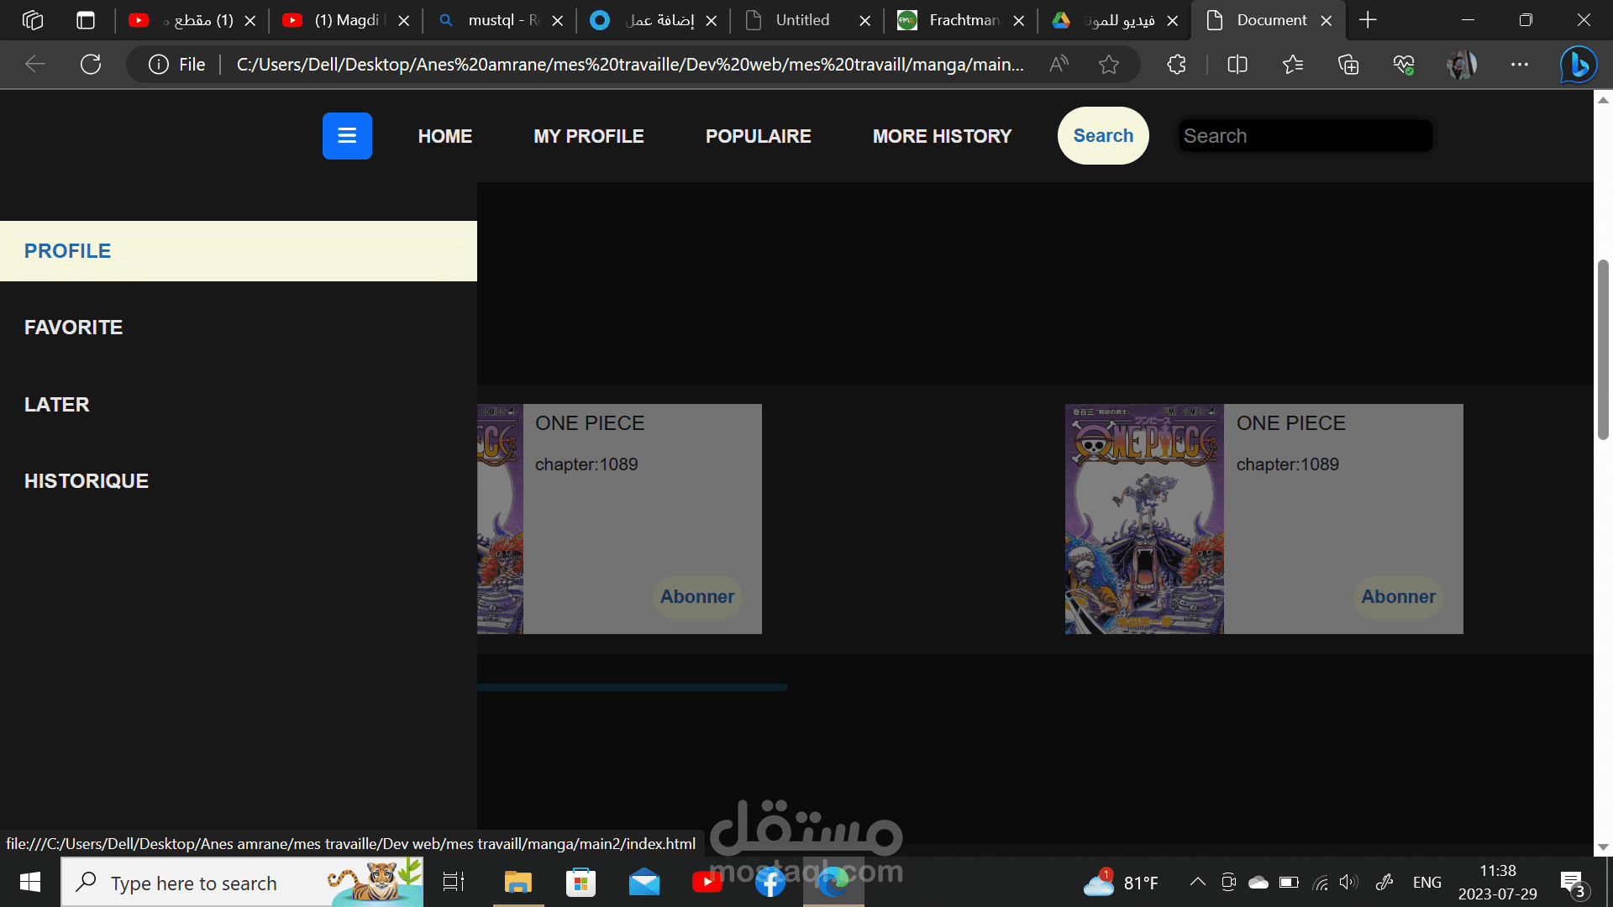Open the browser Extensions menu
The height and width of the screenshot is (907, 1613).
coord(1176,65)
